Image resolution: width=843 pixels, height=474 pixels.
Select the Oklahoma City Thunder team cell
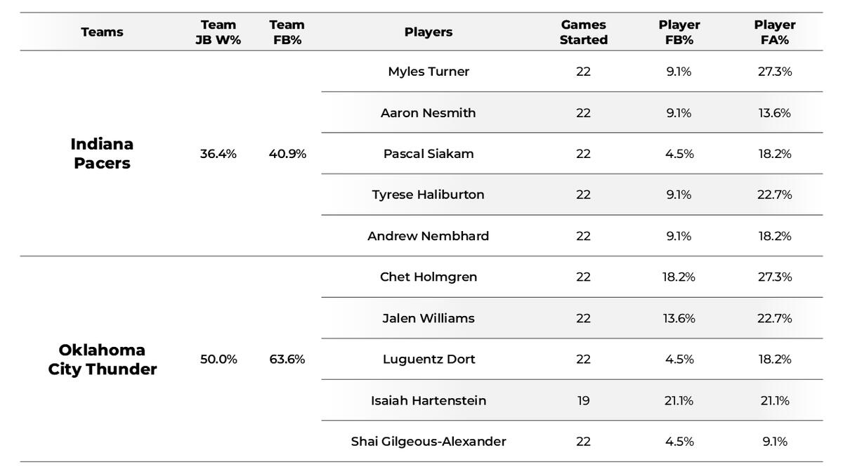(102, 360)
